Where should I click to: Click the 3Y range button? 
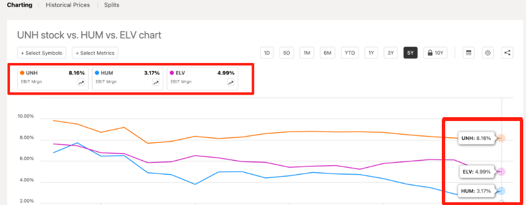click(x=390, y=53)
